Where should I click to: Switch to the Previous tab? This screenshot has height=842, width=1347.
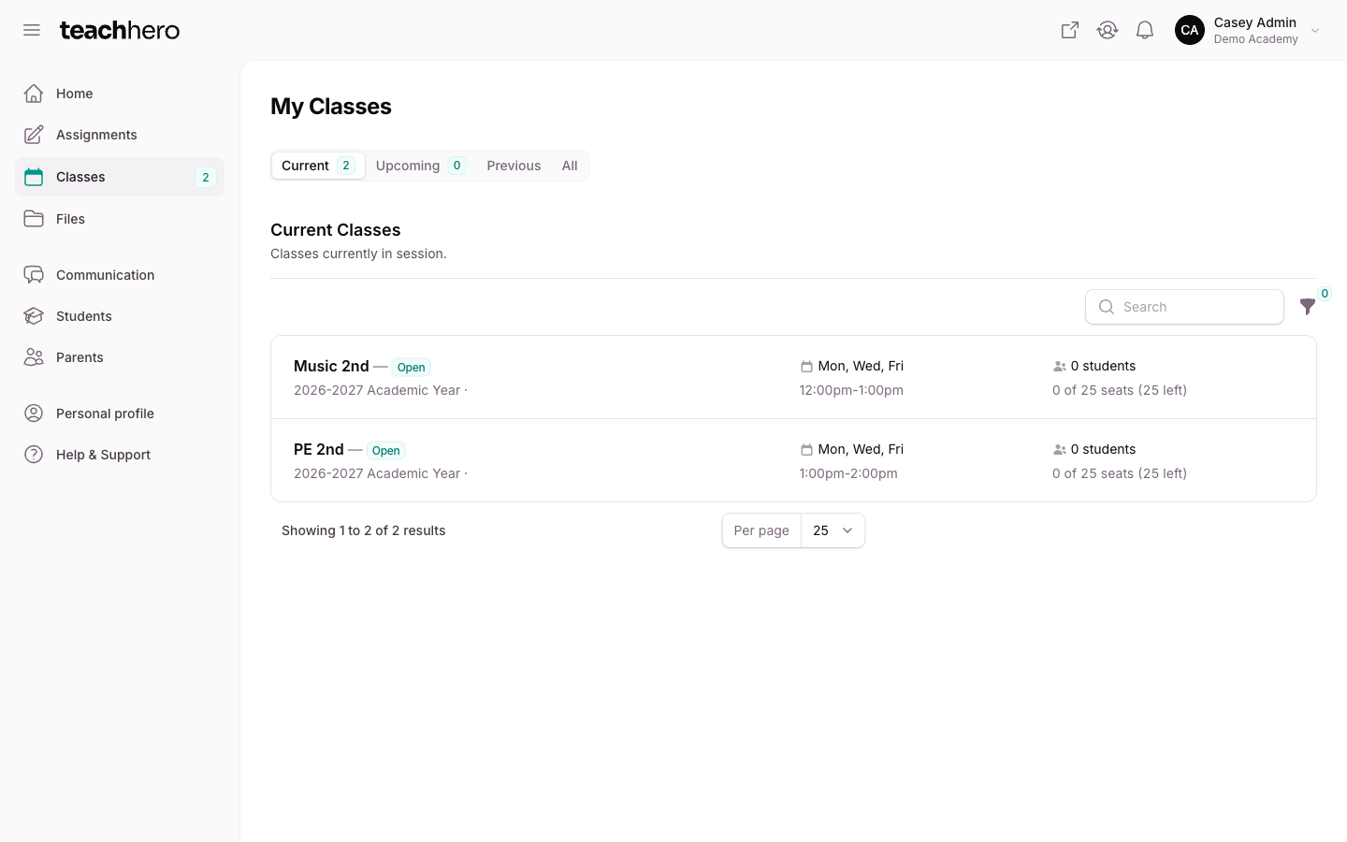(514, 166)
